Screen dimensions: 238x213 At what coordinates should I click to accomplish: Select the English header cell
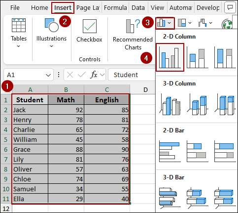point(107,100)
